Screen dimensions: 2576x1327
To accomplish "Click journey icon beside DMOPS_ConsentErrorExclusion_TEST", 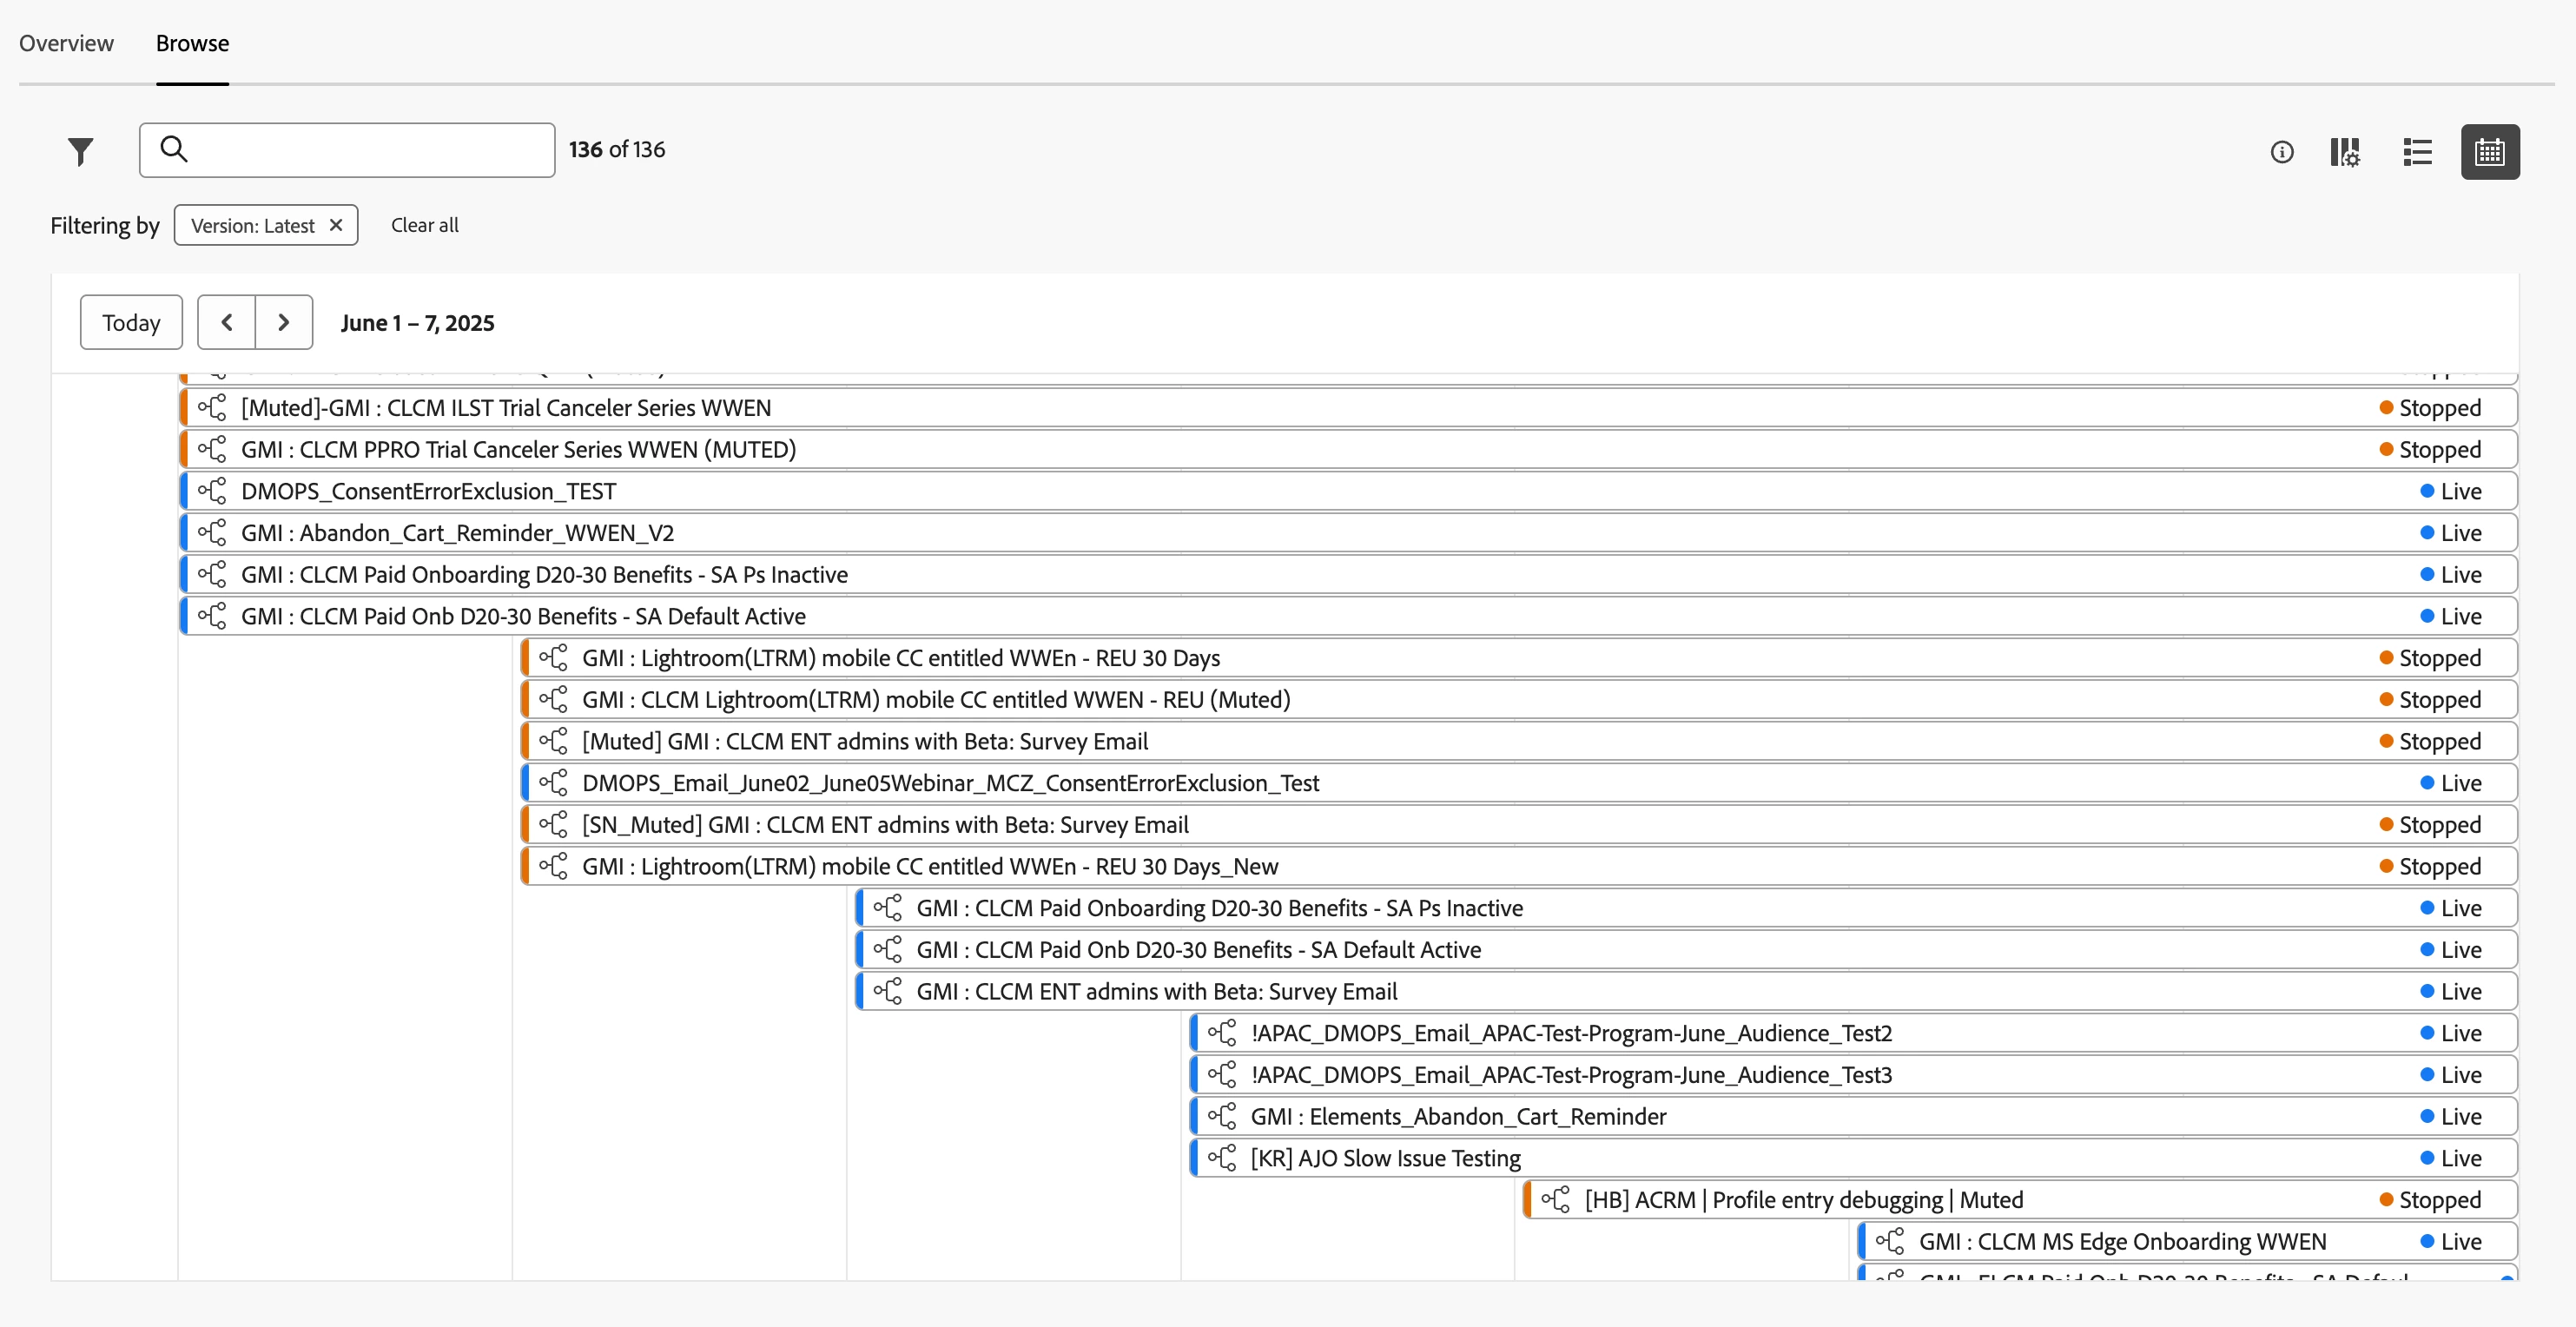I will 212,491.
